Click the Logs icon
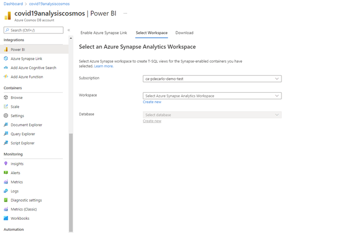Viewport: 343px width, 233px height. 6,191
